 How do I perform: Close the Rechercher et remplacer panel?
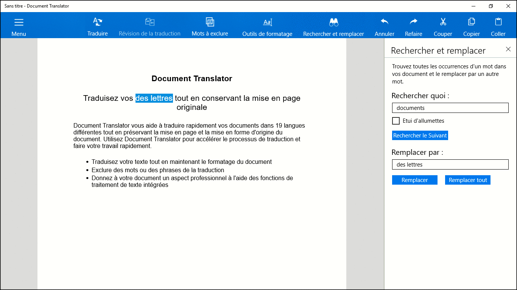coord(508,49)
